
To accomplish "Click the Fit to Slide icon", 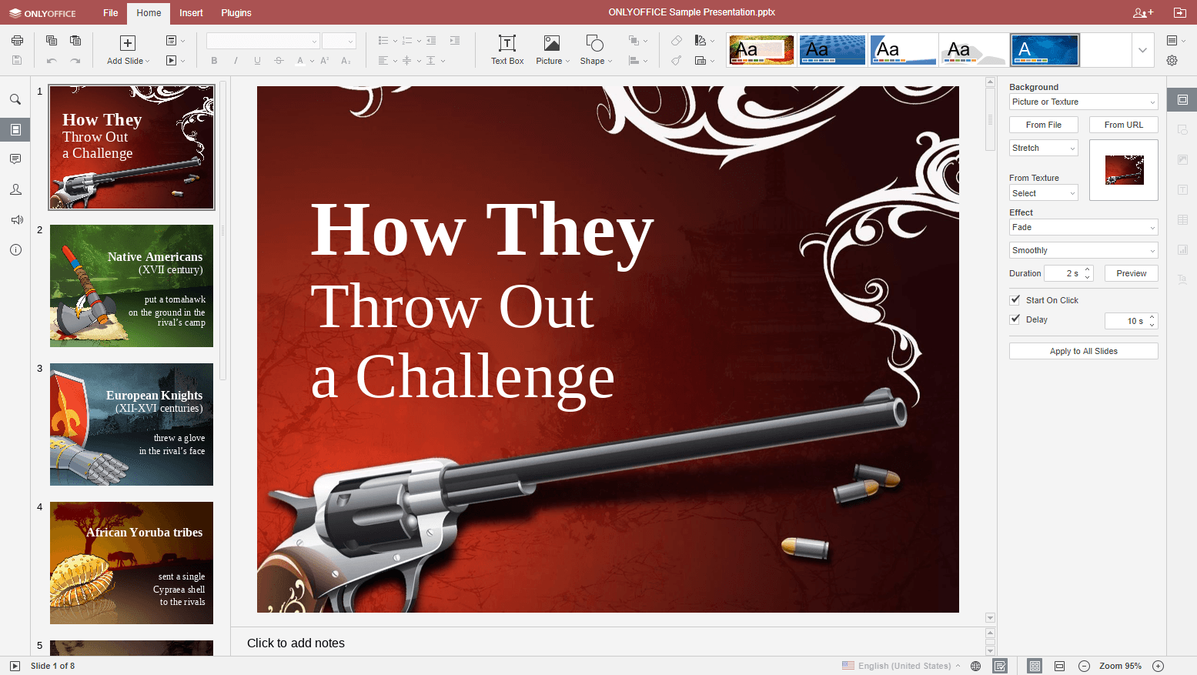I will coord(1035,666).
